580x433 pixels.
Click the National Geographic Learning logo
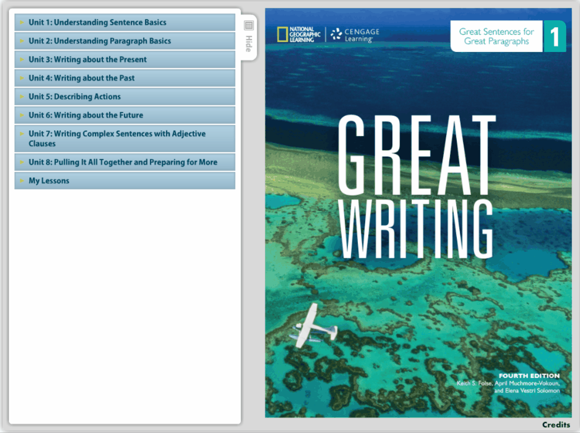point(298,35)
